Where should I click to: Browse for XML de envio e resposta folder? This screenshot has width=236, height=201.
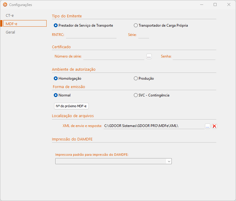point(208,126)
